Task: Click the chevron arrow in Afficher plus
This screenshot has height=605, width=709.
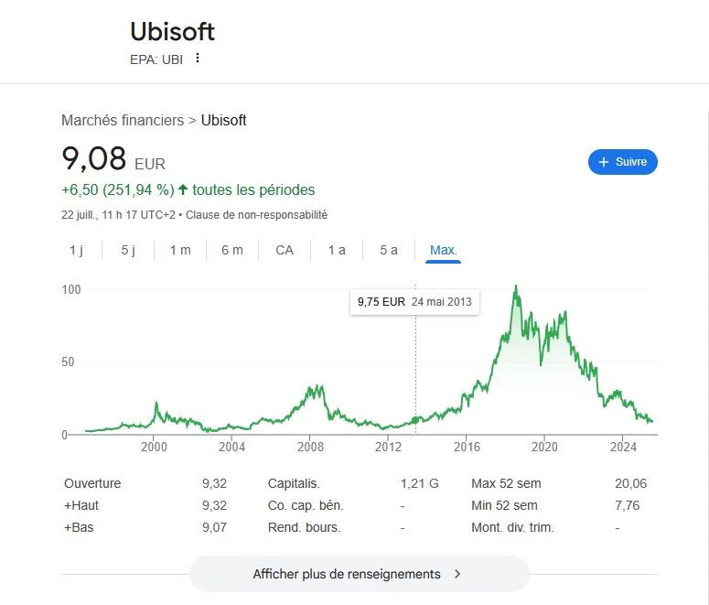Action: [x=457, y=574]
